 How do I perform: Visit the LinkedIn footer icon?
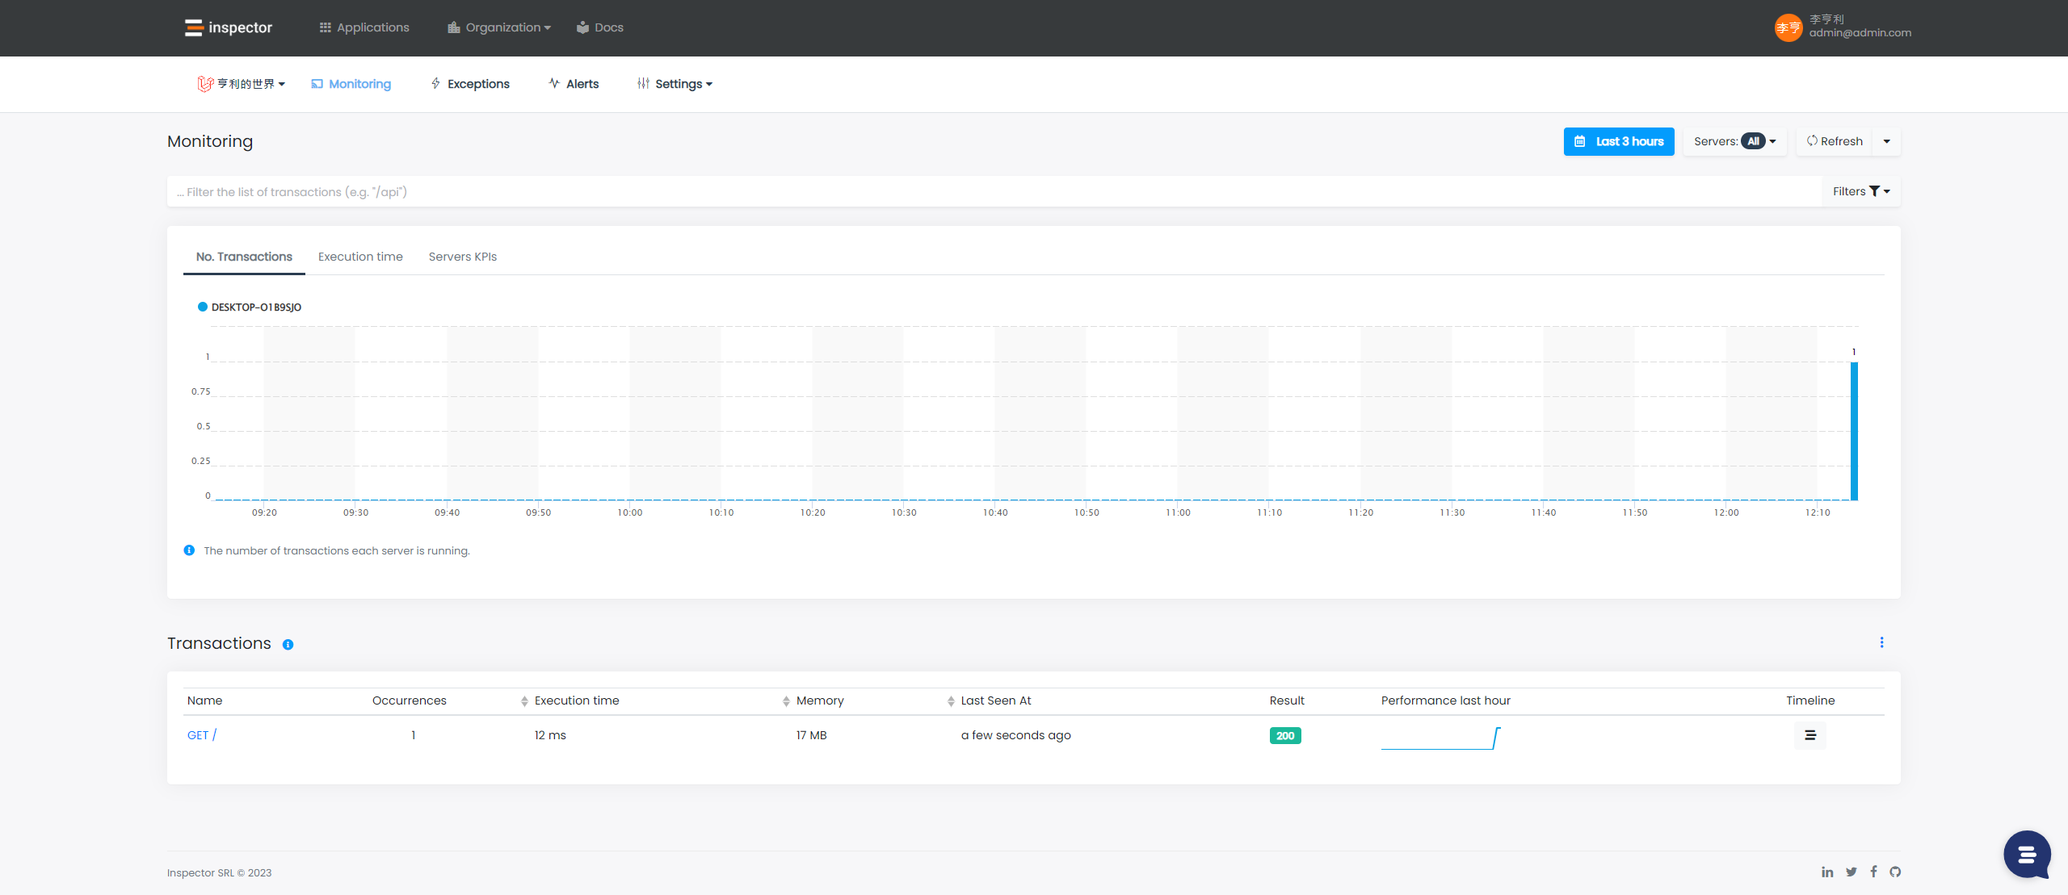[1827, 872]
